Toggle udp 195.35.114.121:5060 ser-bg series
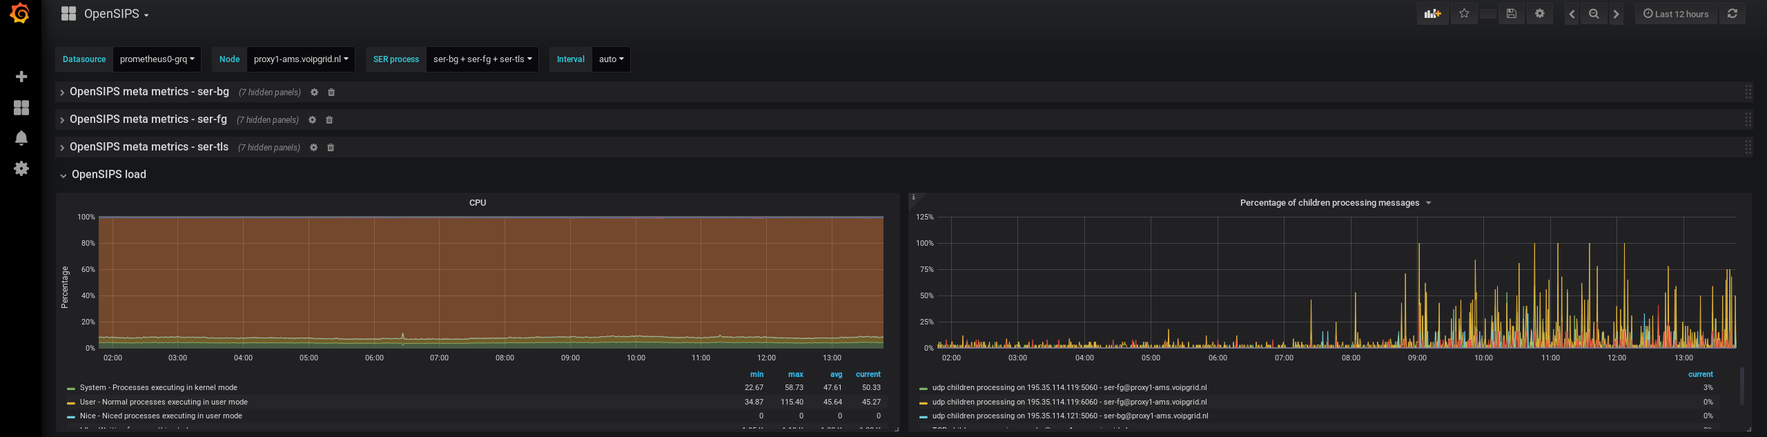Viewport: 1767px width, 437px height. tap(1070, 416)
